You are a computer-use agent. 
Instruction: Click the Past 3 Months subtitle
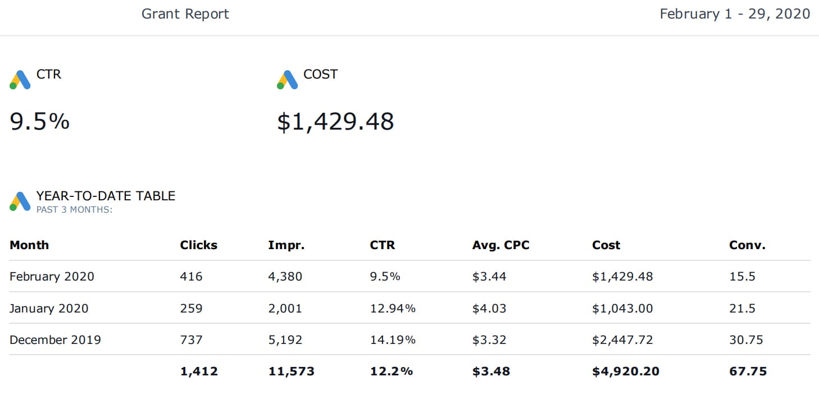click(x=74, y=210)
